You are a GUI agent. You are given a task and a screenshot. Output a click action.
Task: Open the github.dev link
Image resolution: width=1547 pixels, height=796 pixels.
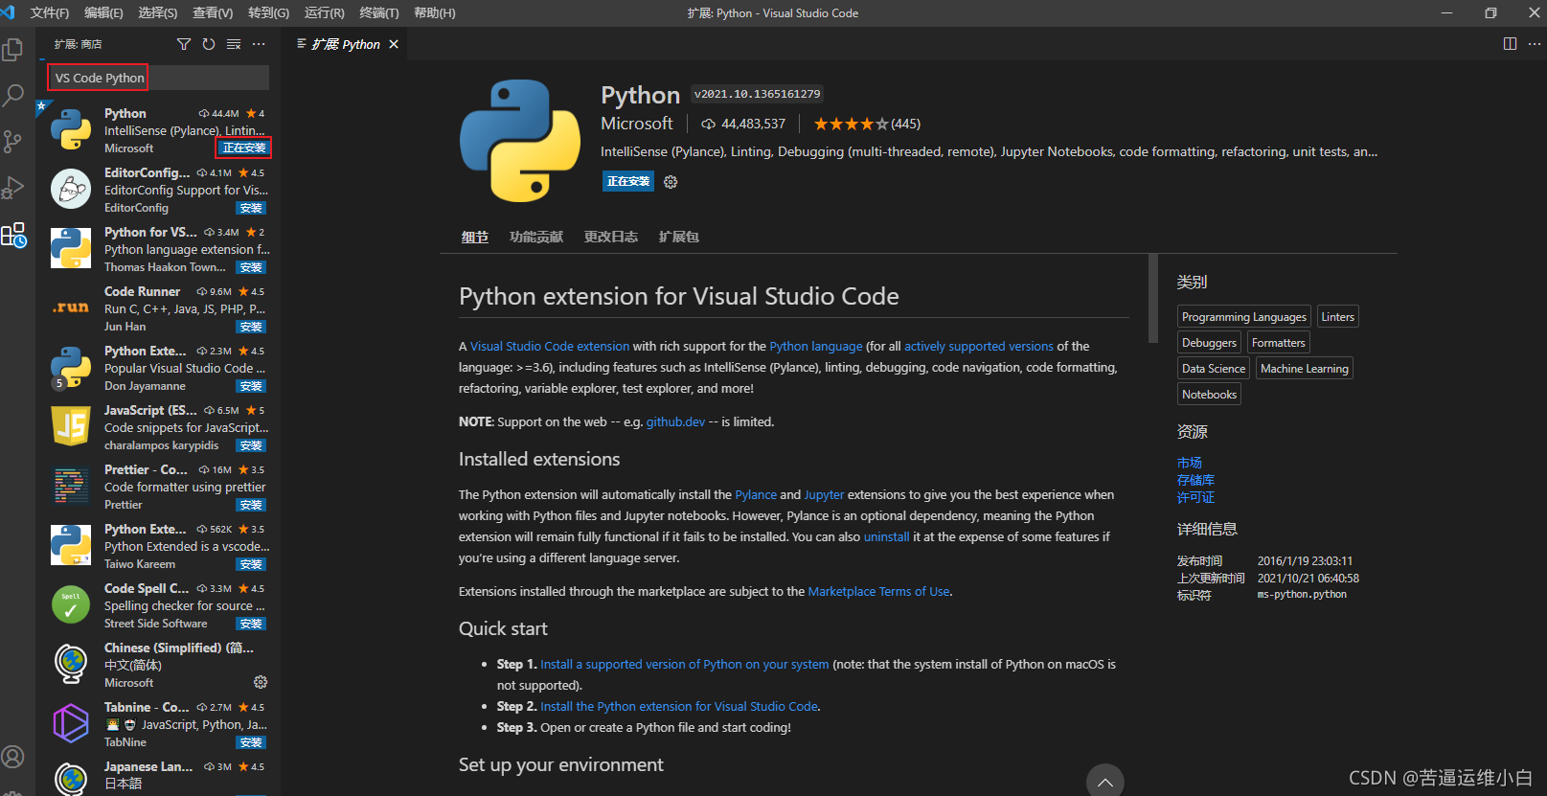click(x=675, y=421)
